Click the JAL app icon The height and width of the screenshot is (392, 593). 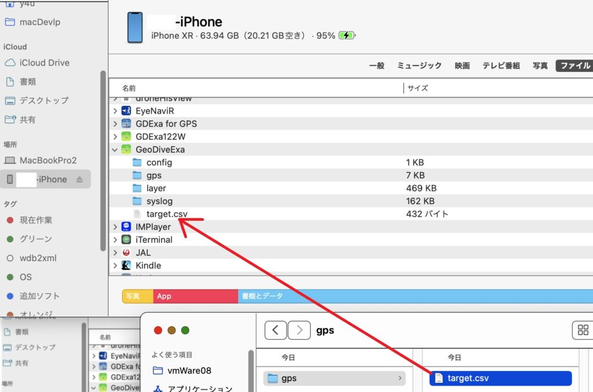(x=126, y=252)
